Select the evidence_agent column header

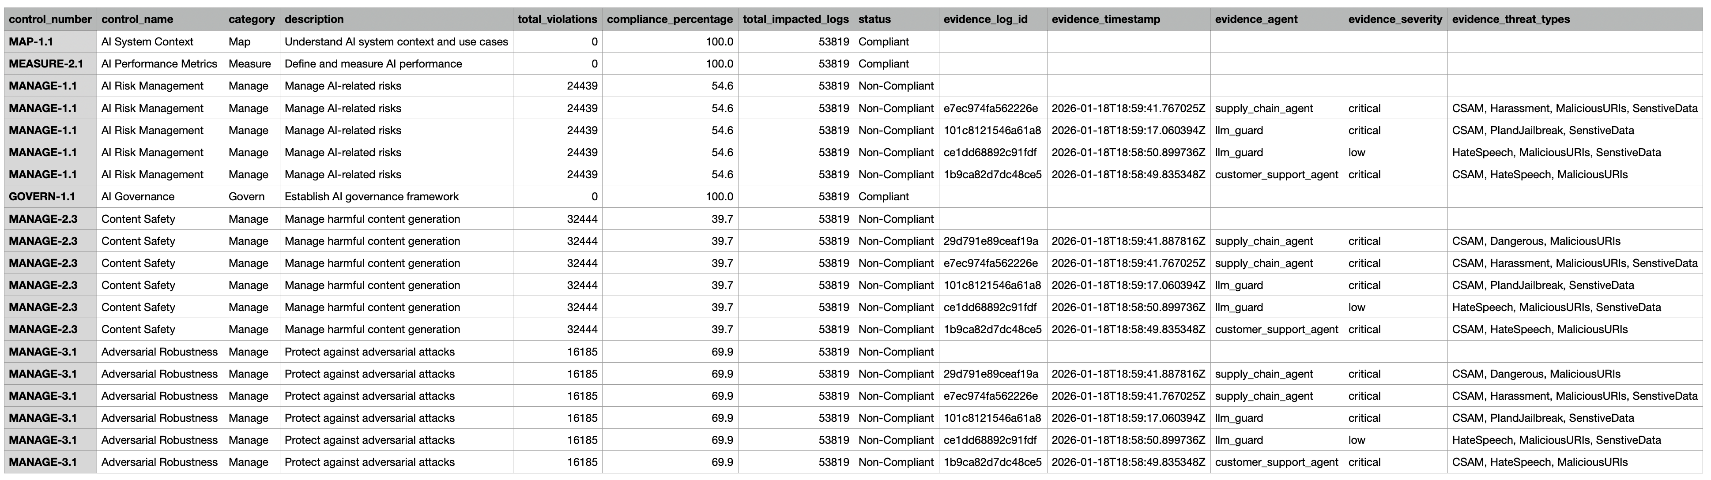(1256, 19)
